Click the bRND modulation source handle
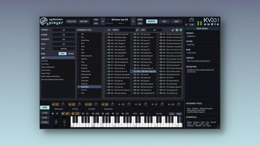The height and width of the screenshot is (146, 260). pyautogui.click(x=93, y=114)
